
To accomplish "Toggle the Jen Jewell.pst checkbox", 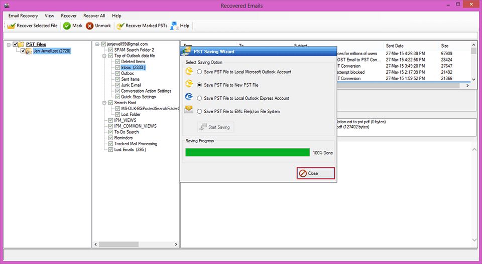I will click(x=23, y=51).
